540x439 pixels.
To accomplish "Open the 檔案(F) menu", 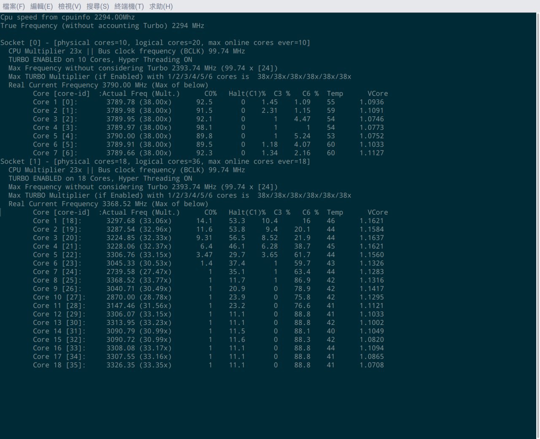I will (x=13, y=6).
